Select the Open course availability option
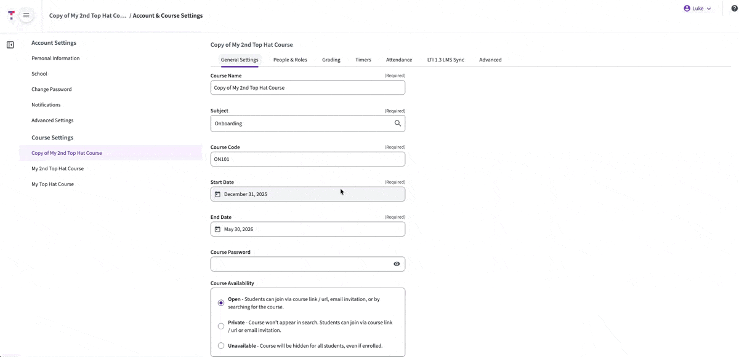 tap(220, 302)
